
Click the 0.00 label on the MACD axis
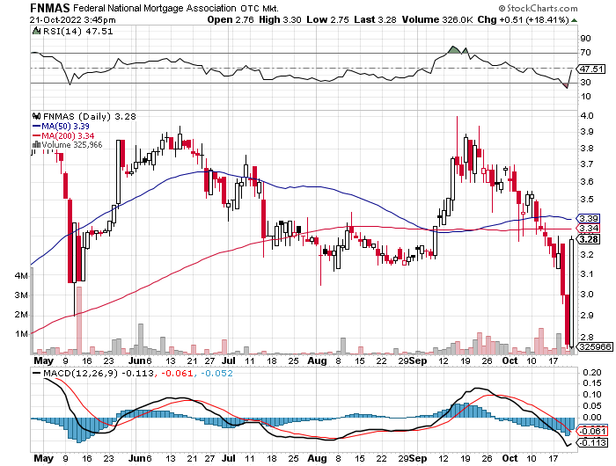(592, 418)
